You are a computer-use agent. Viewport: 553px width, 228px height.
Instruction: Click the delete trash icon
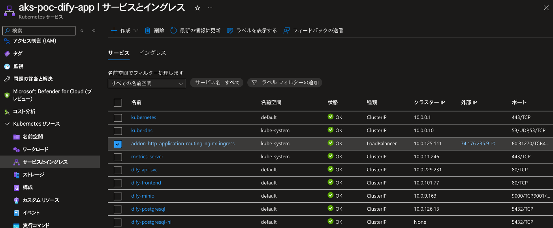[148, 30]
